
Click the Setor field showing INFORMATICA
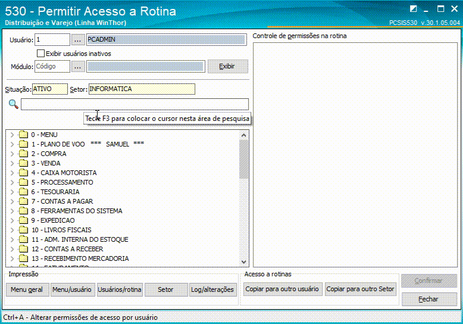[142, 89]
